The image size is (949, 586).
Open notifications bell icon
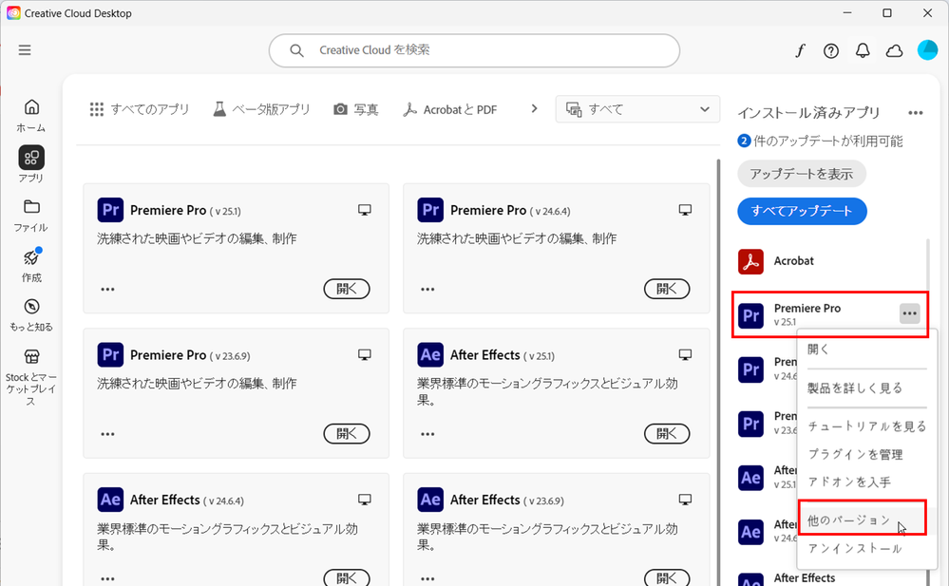point(863,51)
